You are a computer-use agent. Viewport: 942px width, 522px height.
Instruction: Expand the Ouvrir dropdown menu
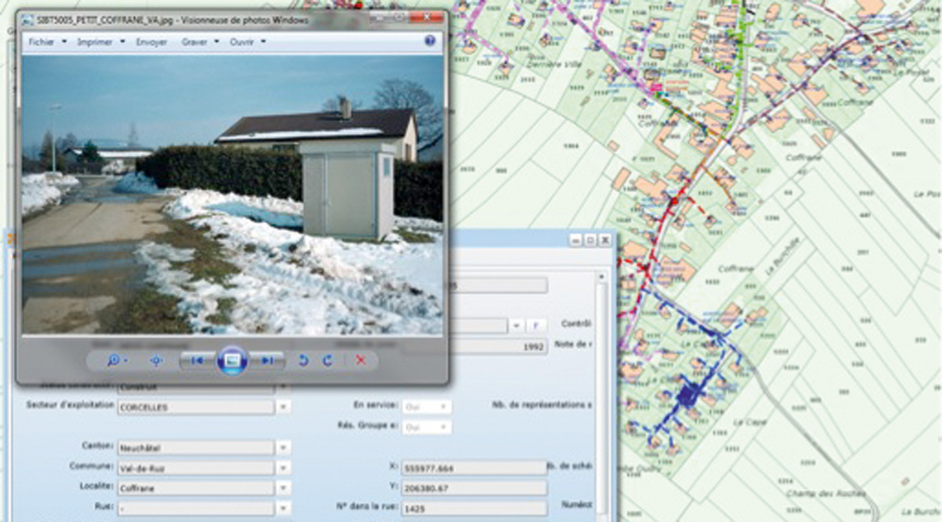247,41
